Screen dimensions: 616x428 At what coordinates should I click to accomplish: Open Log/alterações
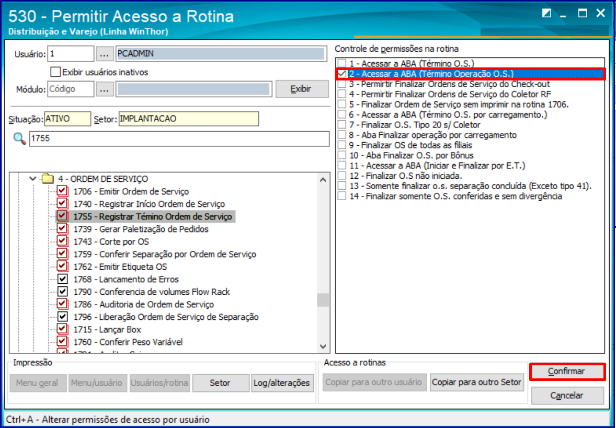(282, 383)
